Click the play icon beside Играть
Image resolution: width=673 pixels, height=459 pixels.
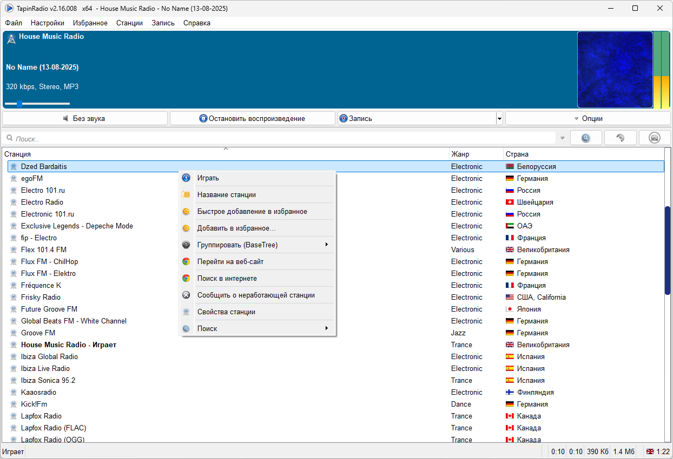(x=186, y=178)
